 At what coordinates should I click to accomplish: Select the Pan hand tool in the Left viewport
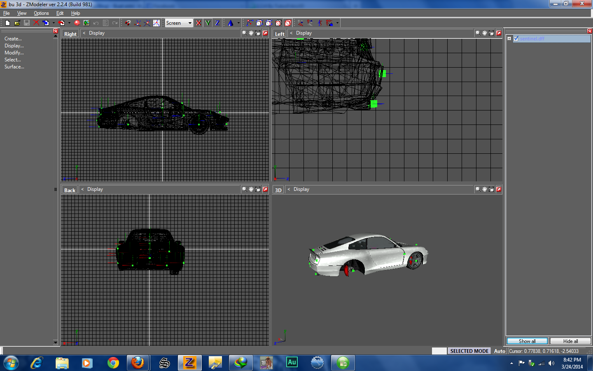pos(485,33)
